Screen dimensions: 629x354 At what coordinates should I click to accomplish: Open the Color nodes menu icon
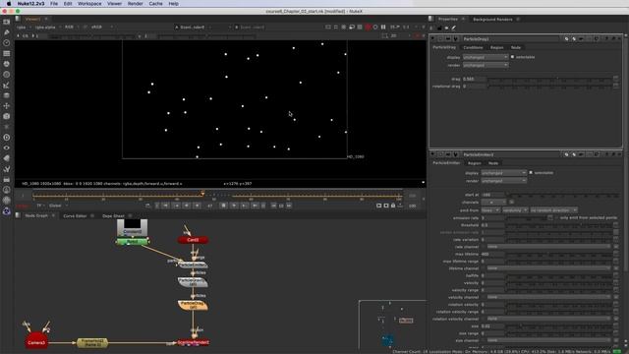[7, 64]
